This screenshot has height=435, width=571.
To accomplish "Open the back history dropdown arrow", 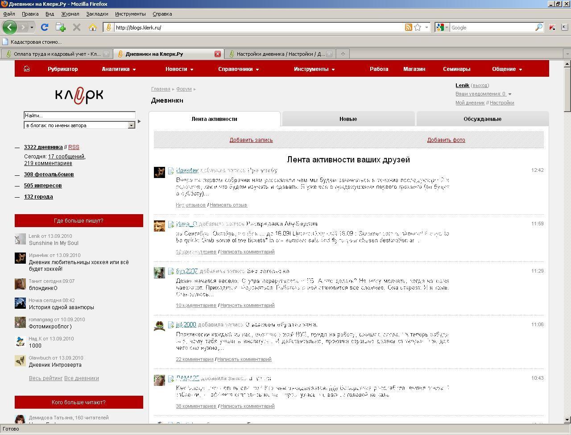I will [x=32, y=27].
